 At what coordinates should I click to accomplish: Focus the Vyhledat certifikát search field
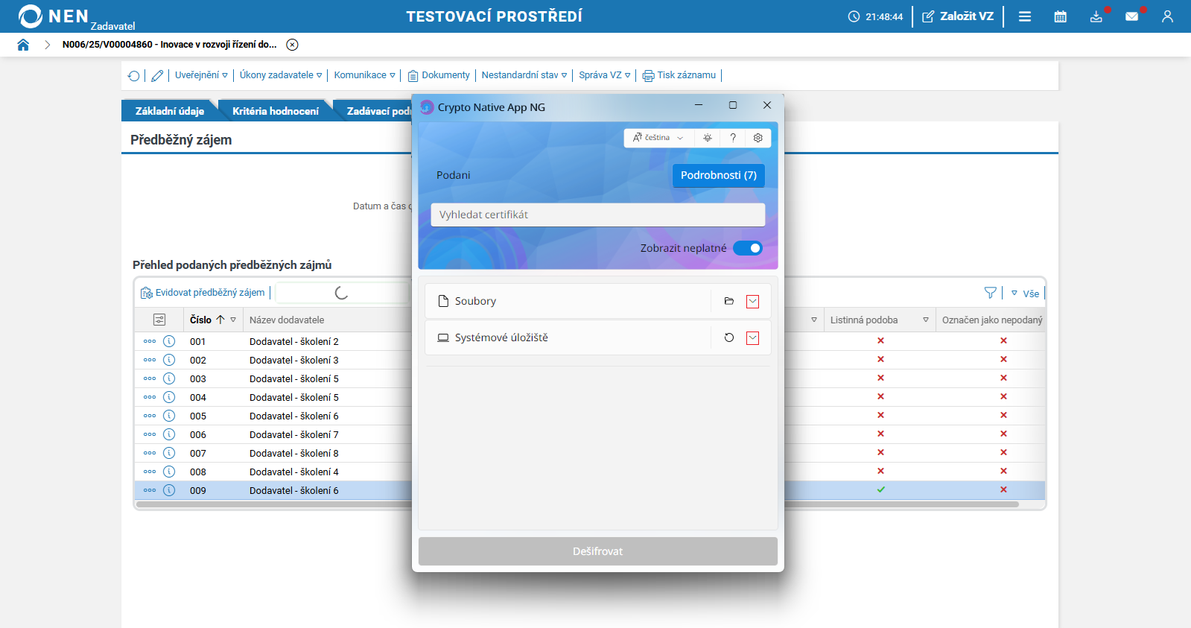point(598,215)
